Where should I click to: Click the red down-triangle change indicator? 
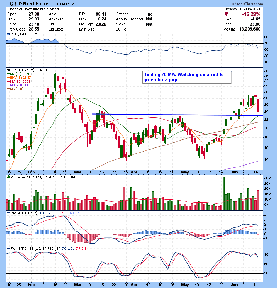point(226,14)
